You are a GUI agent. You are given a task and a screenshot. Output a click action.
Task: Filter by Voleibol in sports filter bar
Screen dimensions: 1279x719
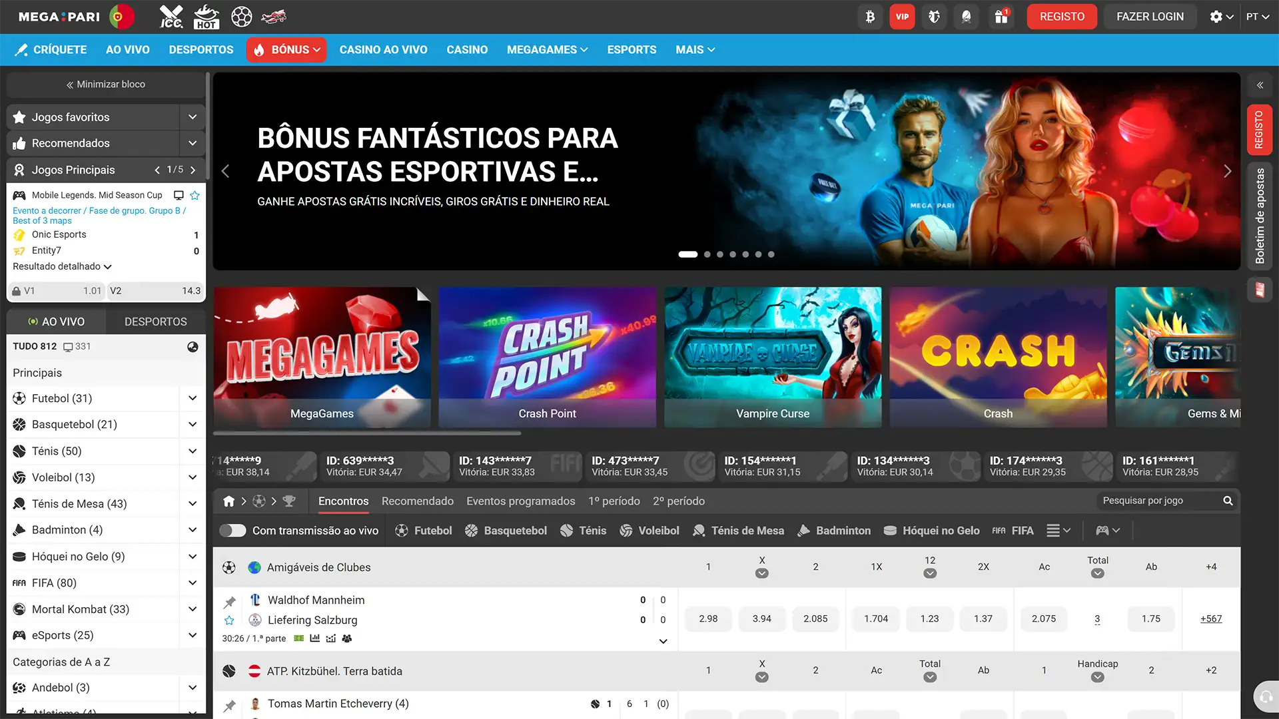click(649, 531)
